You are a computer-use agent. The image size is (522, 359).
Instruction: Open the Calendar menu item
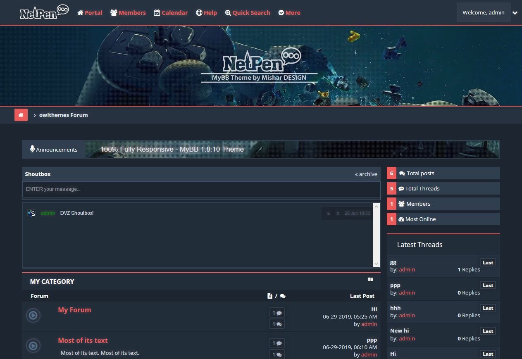171,13
